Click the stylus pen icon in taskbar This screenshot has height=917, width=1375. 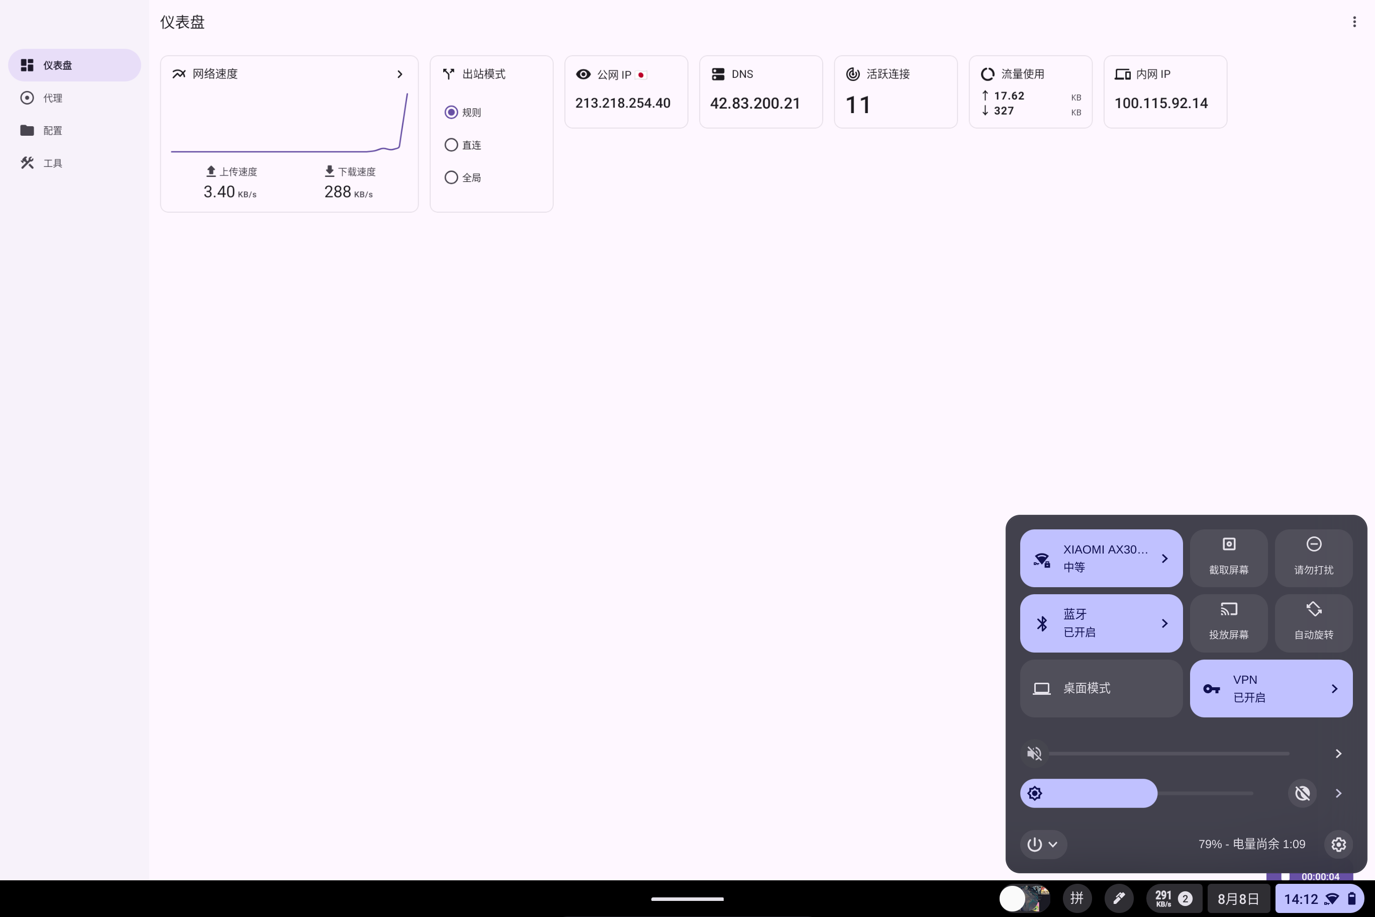[1118, 898]
